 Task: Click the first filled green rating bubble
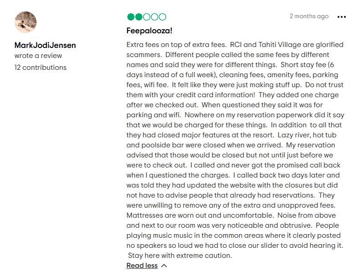click(x=131, y=17)
